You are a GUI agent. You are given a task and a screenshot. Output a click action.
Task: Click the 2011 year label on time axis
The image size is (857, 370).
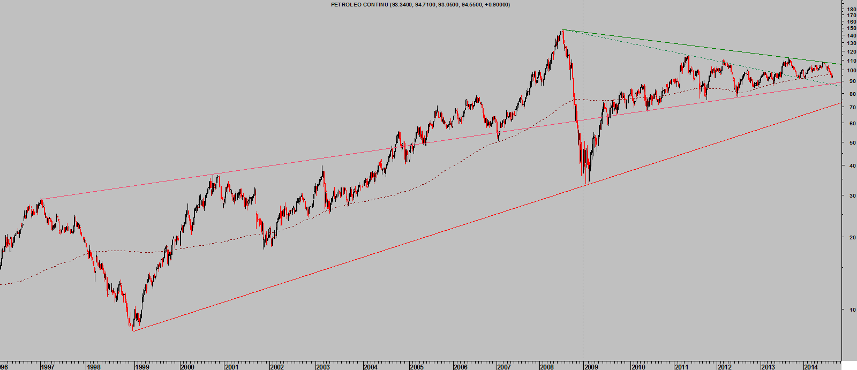click(x=681, y=367)
